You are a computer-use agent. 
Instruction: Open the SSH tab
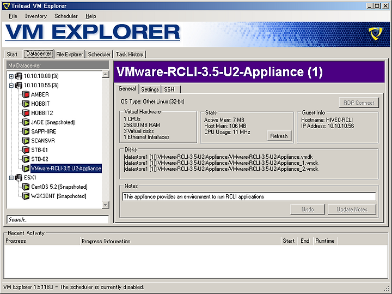tap(171, 89)
